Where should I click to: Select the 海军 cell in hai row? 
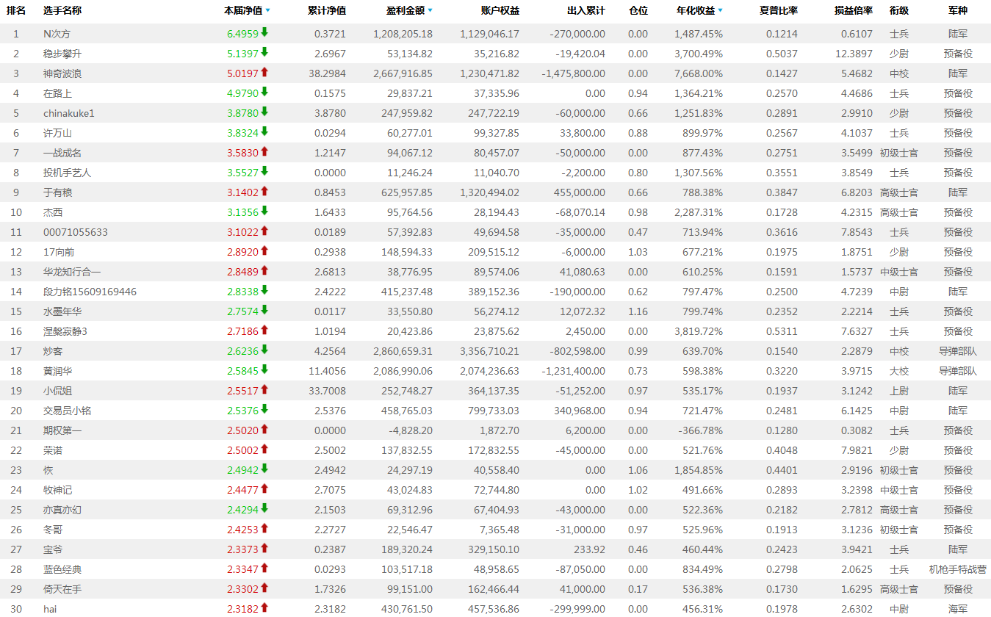958,609
